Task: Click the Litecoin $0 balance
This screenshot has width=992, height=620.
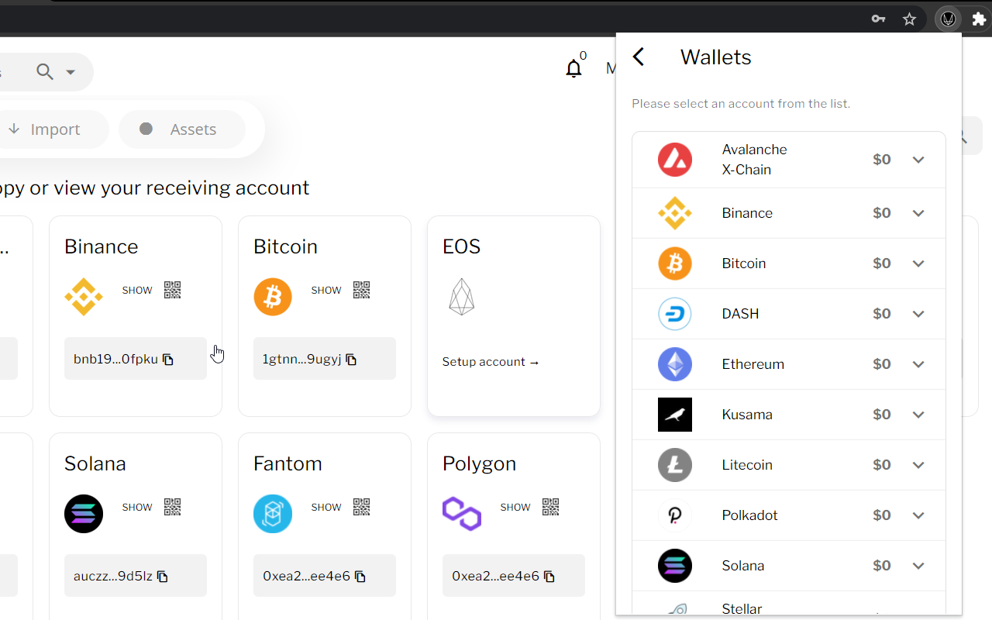Action: point(882,465)
